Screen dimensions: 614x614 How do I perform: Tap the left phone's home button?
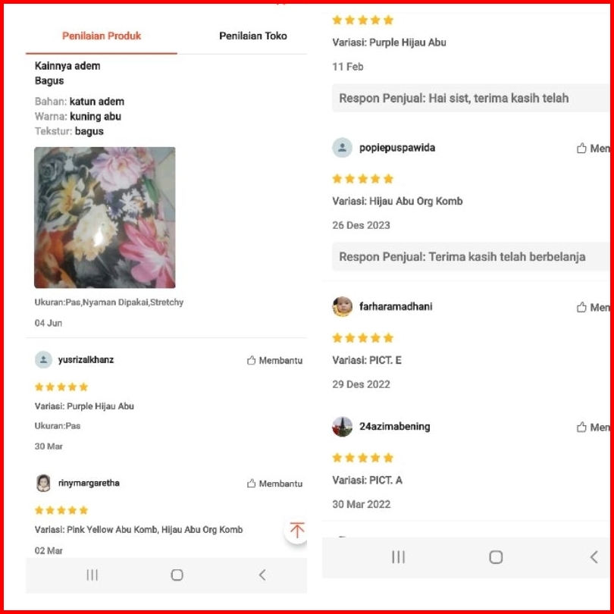pos(177,575)
